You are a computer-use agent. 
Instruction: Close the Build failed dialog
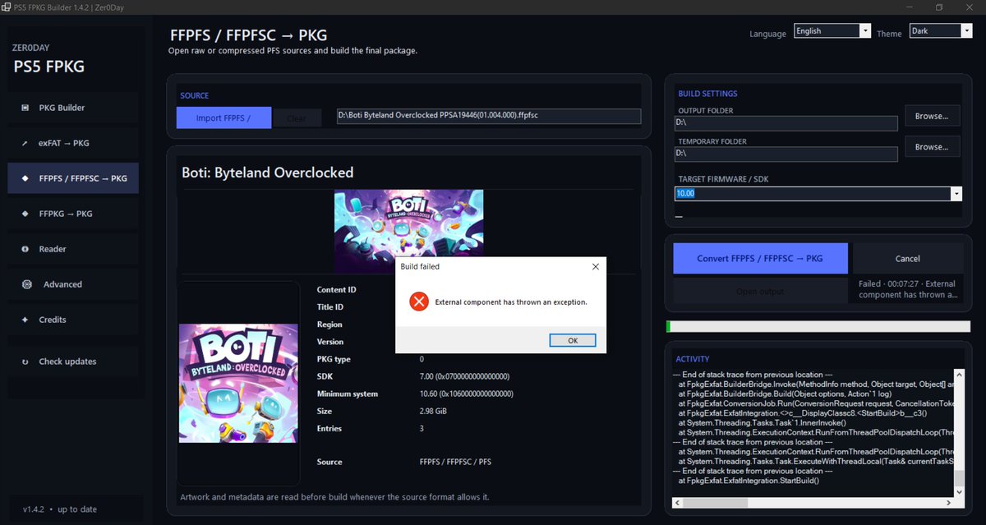click(595, 266)
